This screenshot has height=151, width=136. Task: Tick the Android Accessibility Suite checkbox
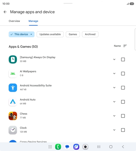pyautogui.click(x=123, y=88)
